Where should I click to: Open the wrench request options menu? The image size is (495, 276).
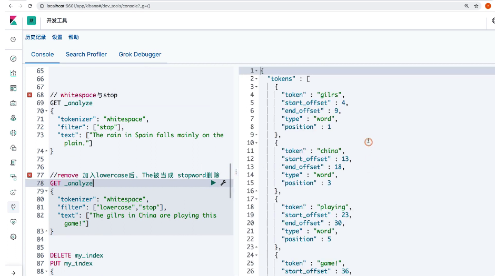[x=223, y=183]
